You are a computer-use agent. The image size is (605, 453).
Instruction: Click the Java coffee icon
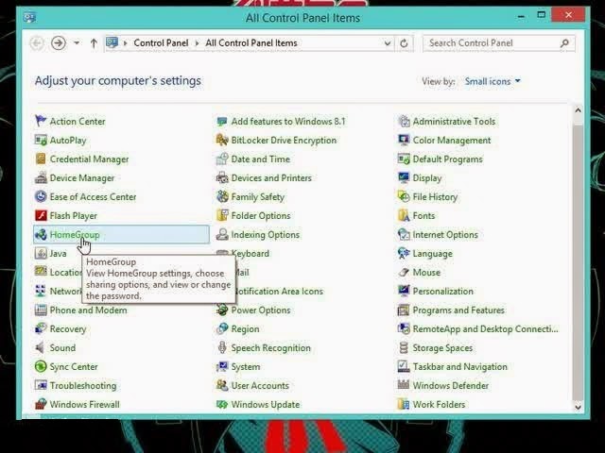pos(41,253)
